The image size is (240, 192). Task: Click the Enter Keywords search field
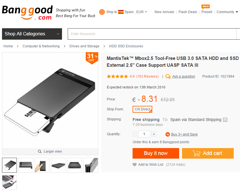(151, 34)
